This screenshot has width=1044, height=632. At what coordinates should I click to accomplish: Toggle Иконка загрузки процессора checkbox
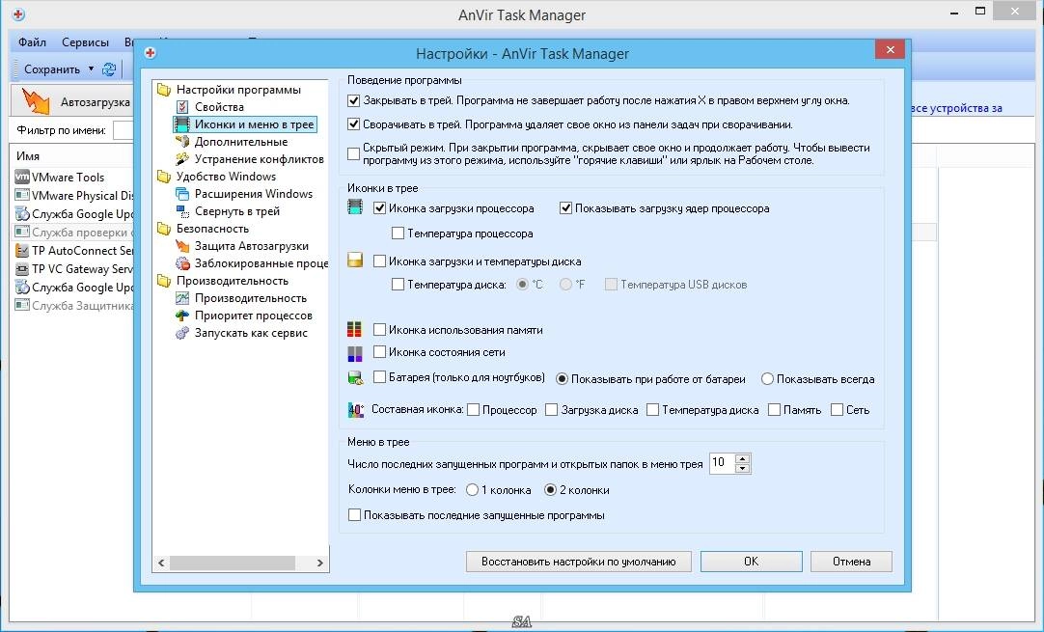tap(379, 207)
